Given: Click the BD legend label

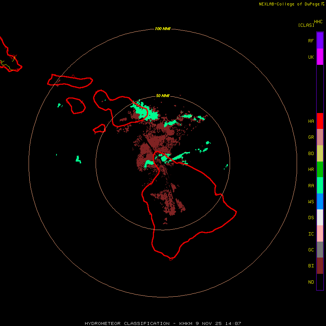Looking at the screenshot, I should pyautogui.click(x=311, y=154).
